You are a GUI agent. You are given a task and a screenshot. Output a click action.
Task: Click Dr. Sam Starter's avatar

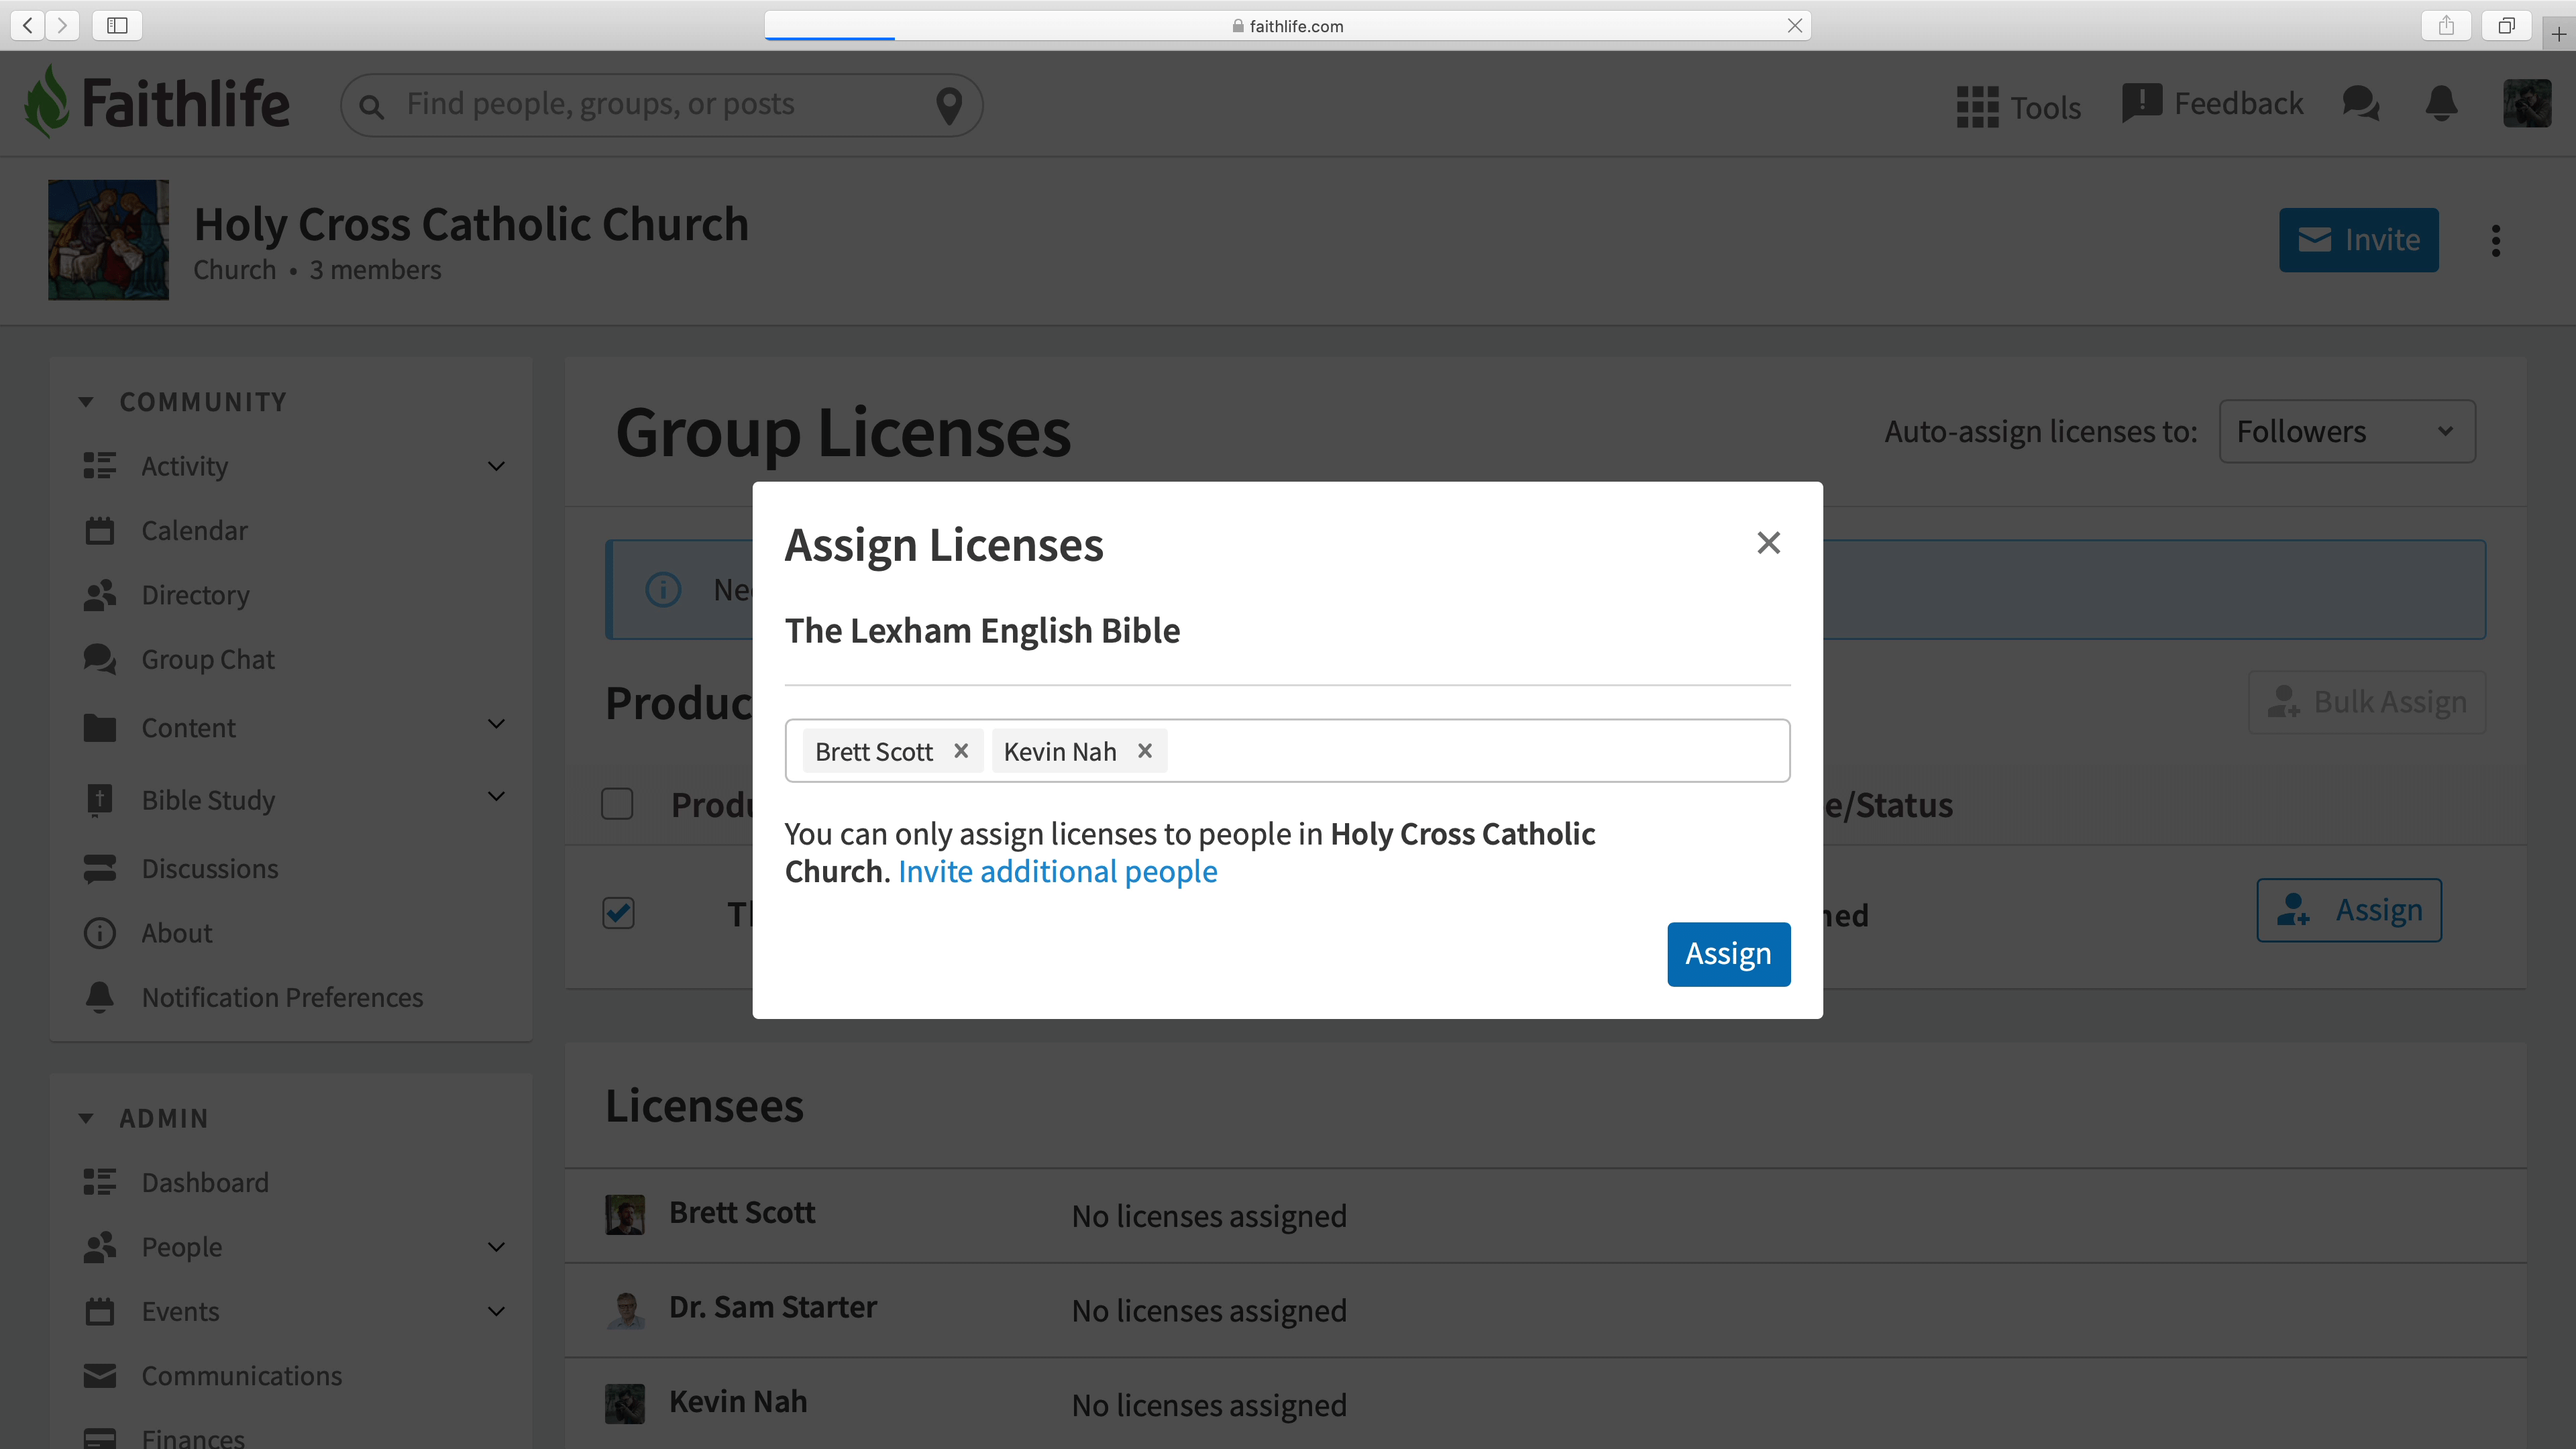tap(624, 1309)
